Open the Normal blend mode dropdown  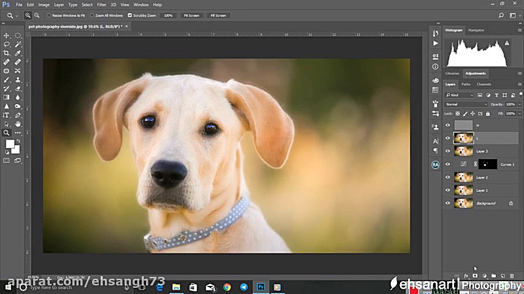(x=466, y=104)
